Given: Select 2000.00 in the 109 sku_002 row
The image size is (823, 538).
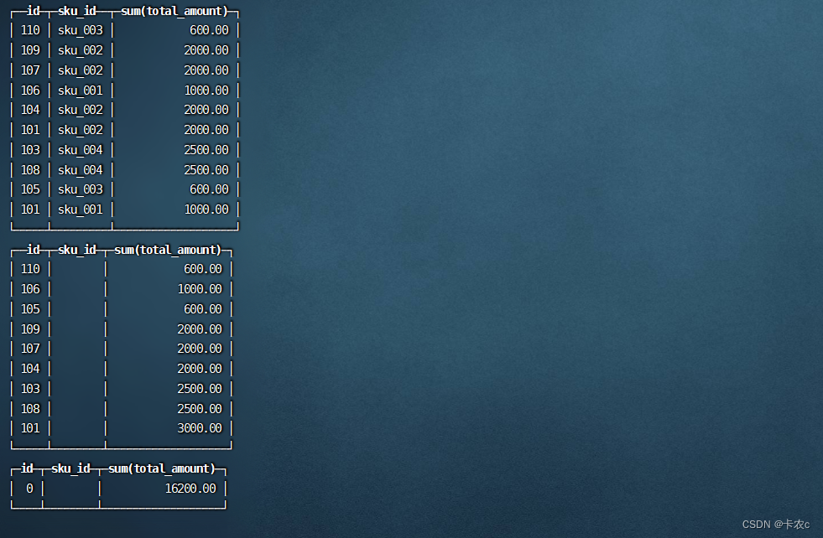Looking at the screenshot, I should pos(206,50).
